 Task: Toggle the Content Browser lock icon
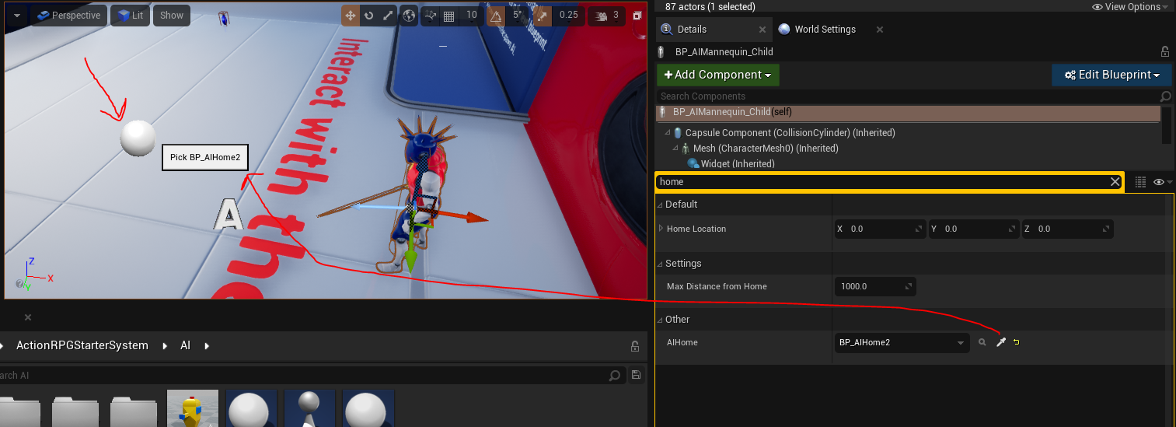(x=635, y=346)
